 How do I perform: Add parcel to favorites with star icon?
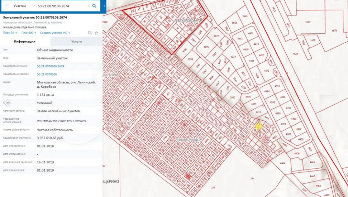click(96, 33)
